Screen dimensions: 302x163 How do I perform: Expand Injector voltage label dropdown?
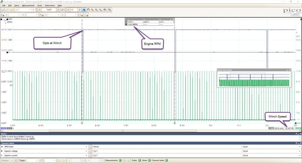coord(86,151)
